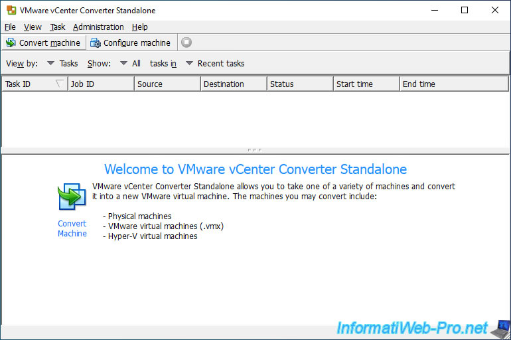Maximize the Converter Standalone window

465,10
